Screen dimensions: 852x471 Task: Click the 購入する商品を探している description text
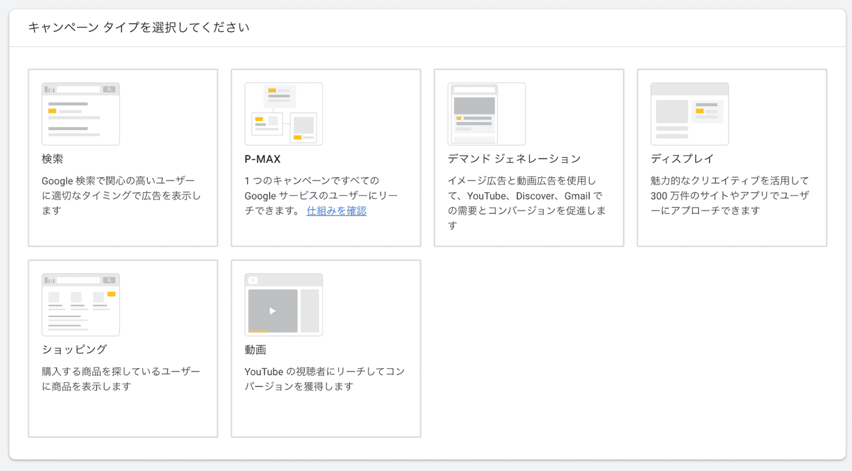120,379
